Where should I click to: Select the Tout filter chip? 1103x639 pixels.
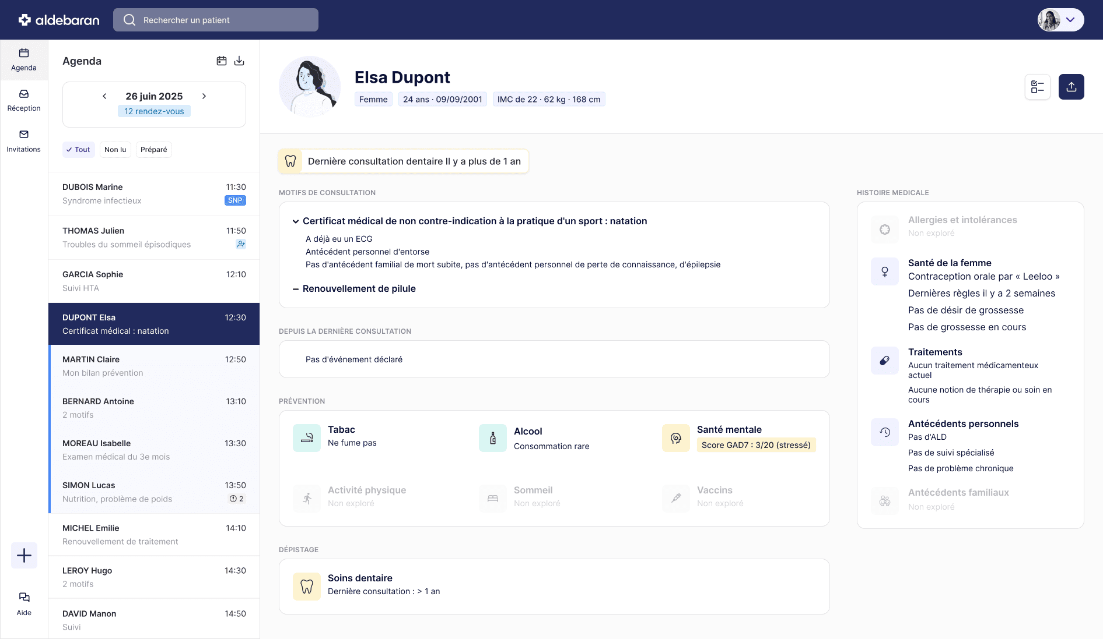tap(79, 150)
